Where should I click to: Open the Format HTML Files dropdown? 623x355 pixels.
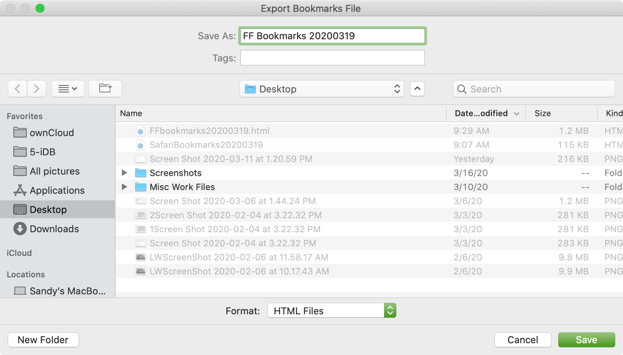click(x=331, y=311)
